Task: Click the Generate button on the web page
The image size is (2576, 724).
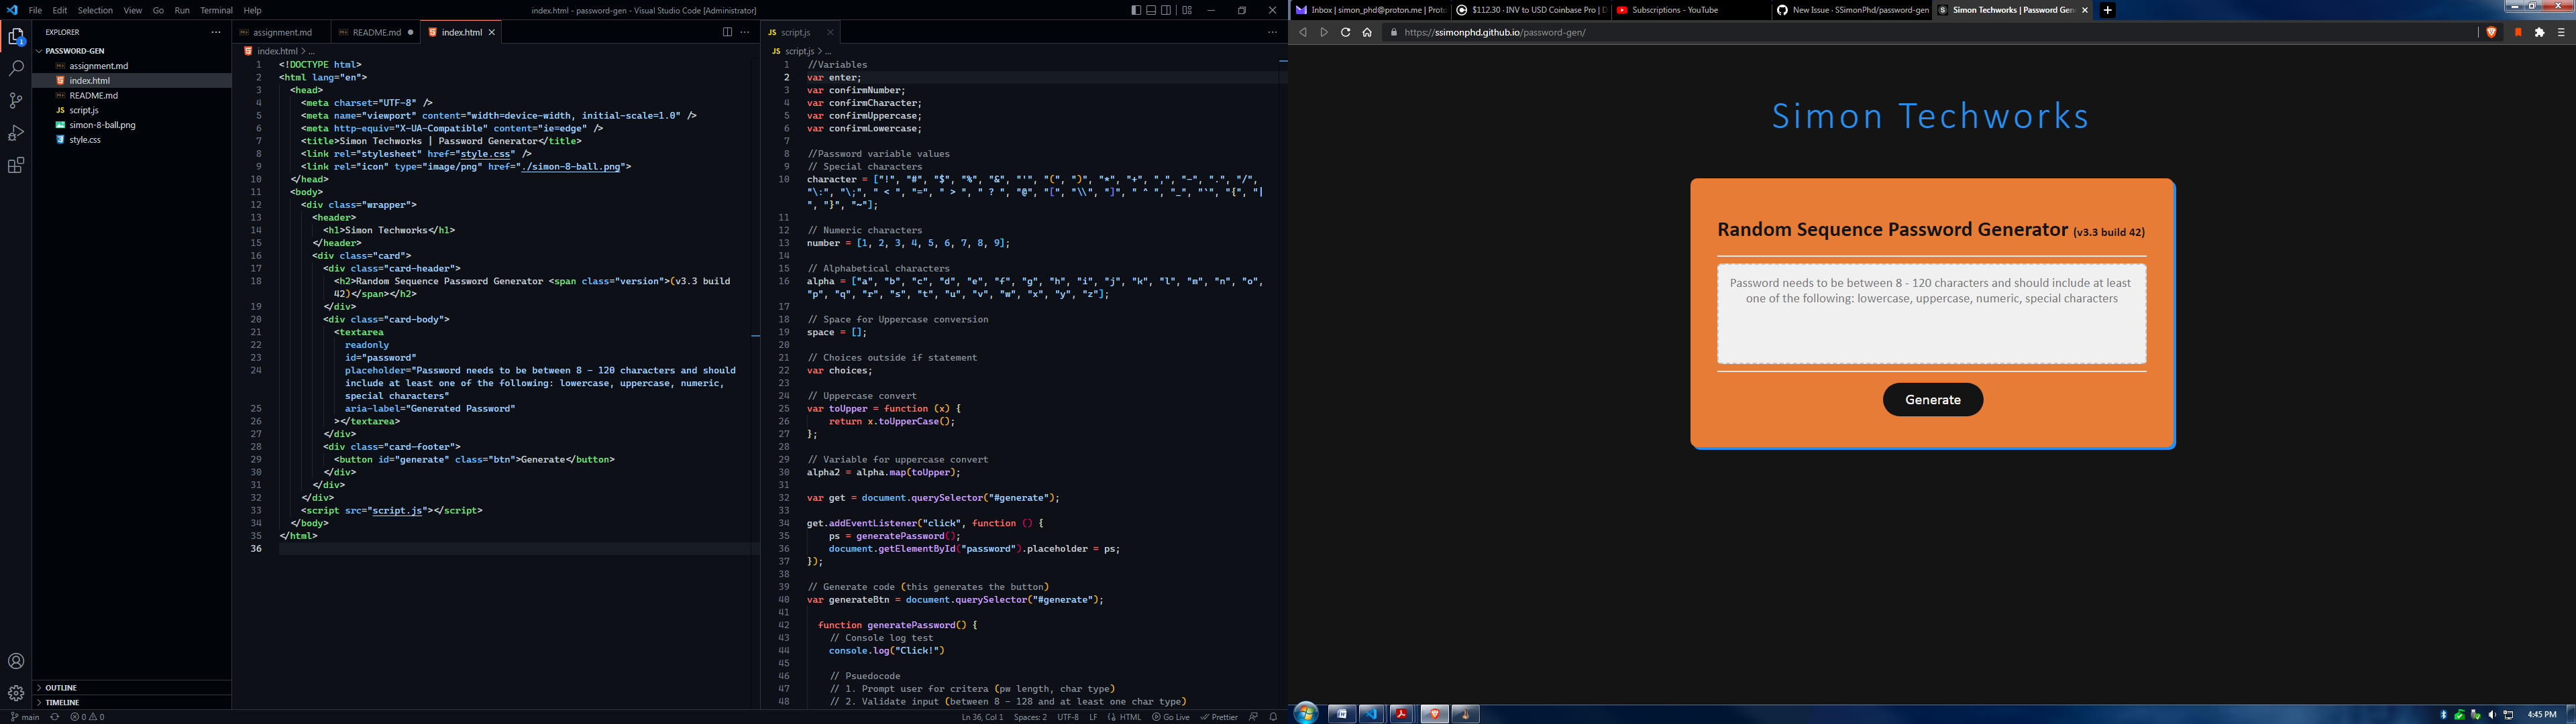Action: (x=1932, y=400)
